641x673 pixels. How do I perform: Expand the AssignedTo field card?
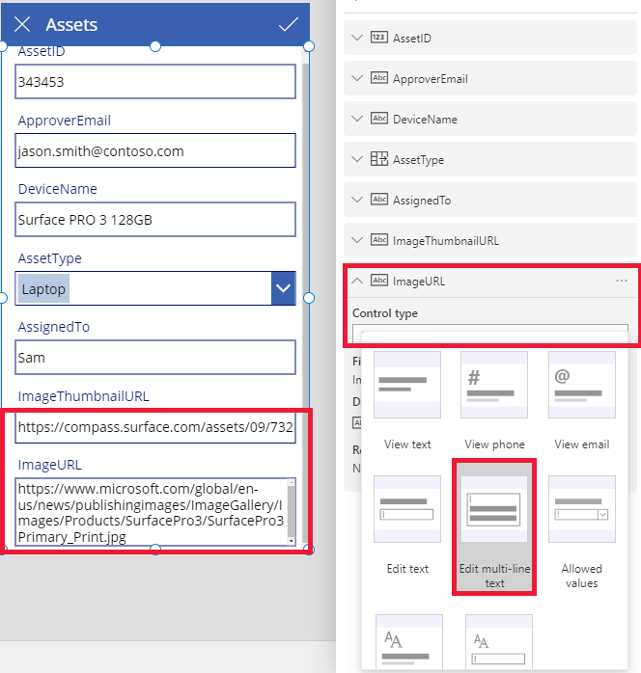[357, 200]
